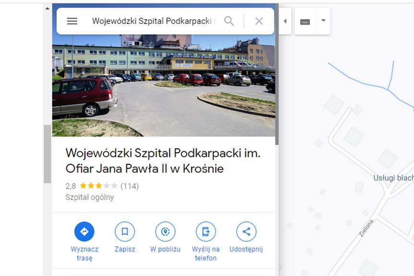Click the Wyślij na telefon icon
The height and width of the screenshot is (276, 414).
tap(206, 231)
